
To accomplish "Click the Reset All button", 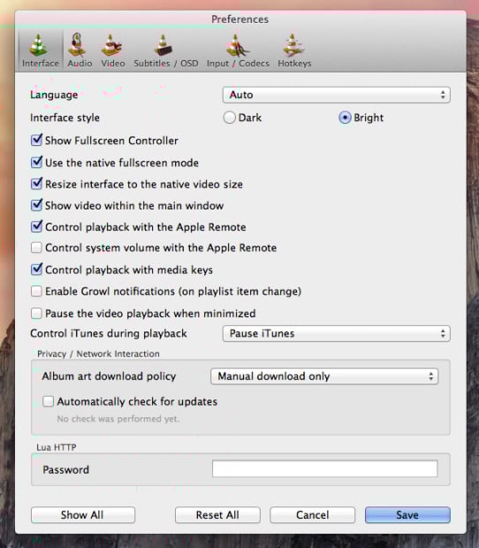I will 217,514.
